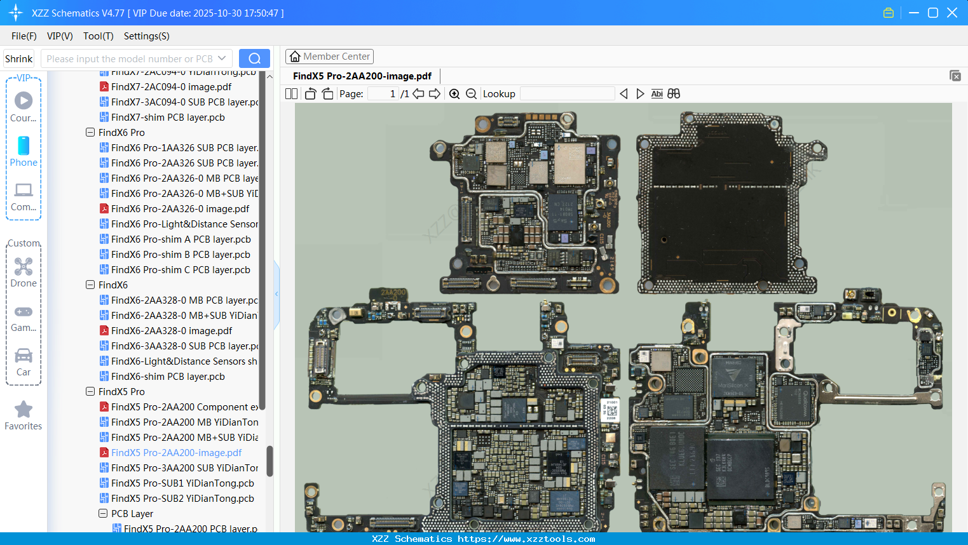This screenshot has height=545, width=968.
Task: Collapse the FindX6 Pro tree folder
Action: (90, 133)
